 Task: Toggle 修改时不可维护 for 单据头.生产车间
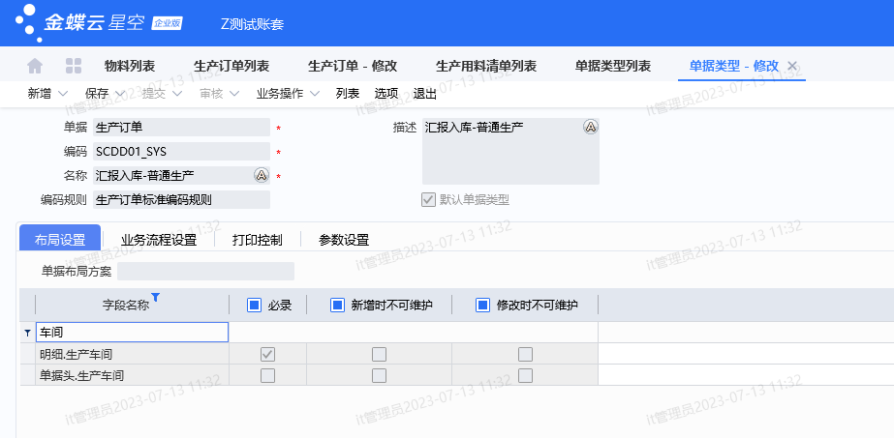coord(525,375)
